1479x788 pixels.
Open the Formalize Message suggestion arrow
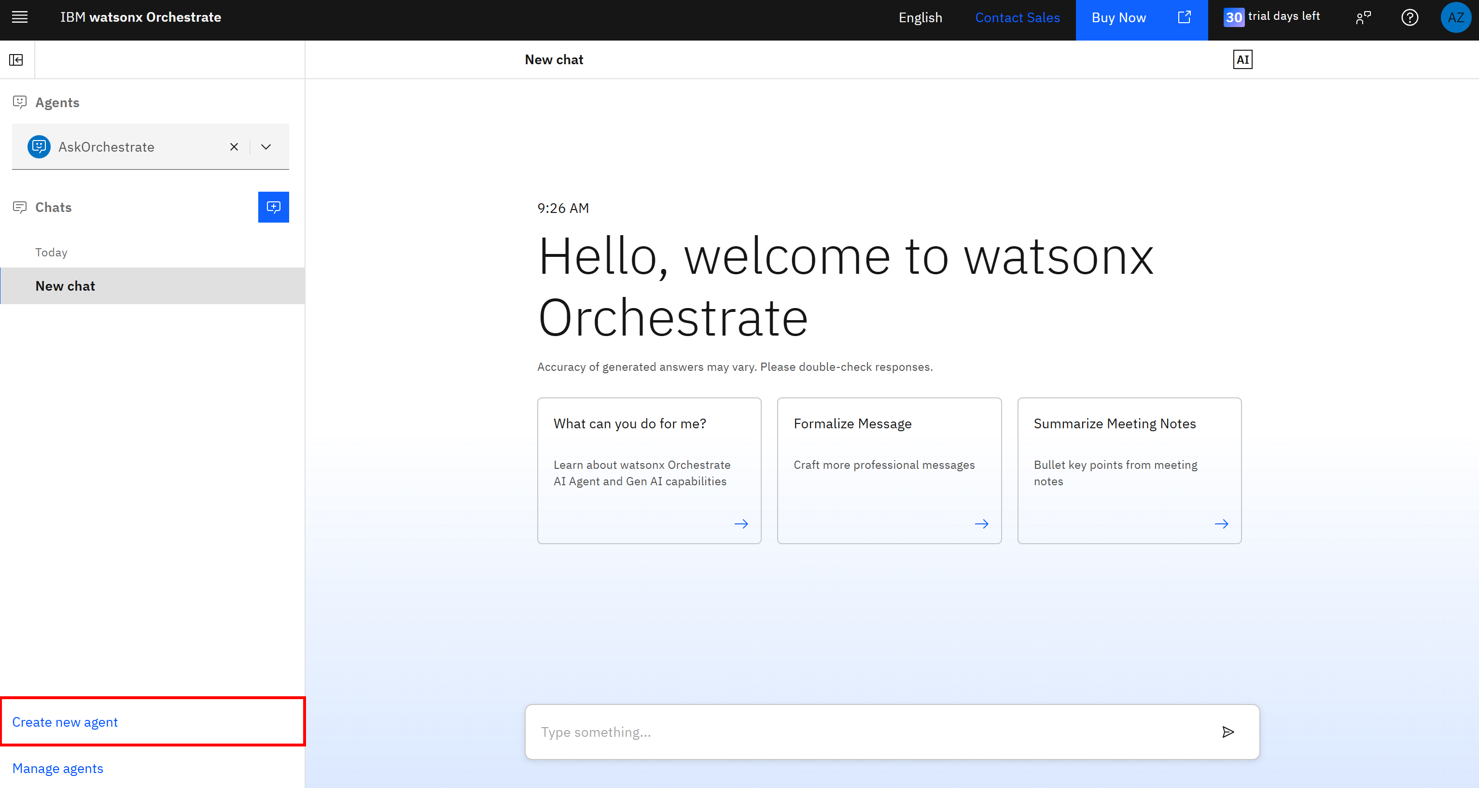coord(981,523)
